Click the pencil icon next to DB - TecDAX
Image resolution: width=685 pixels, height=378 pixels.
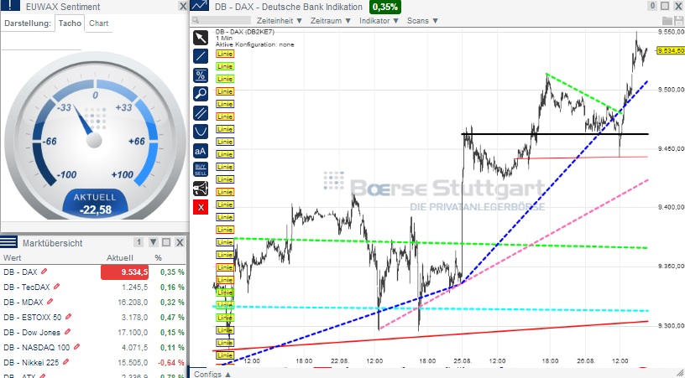pos(56,287)
